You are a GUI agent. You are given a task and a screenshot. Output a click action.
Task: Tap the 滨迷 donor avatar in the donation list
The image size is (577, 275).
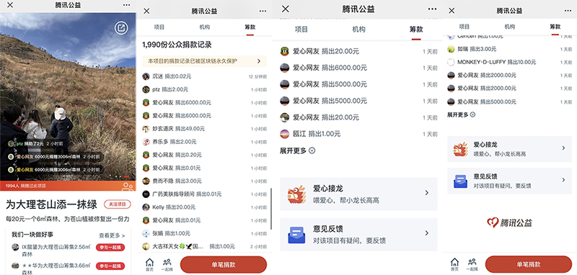click(x=146, y=76)
